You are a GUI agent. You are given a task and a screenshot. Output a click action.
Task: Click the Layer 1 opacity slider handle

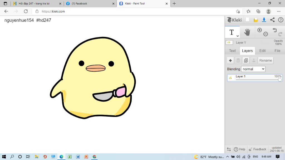coord(280,80)
